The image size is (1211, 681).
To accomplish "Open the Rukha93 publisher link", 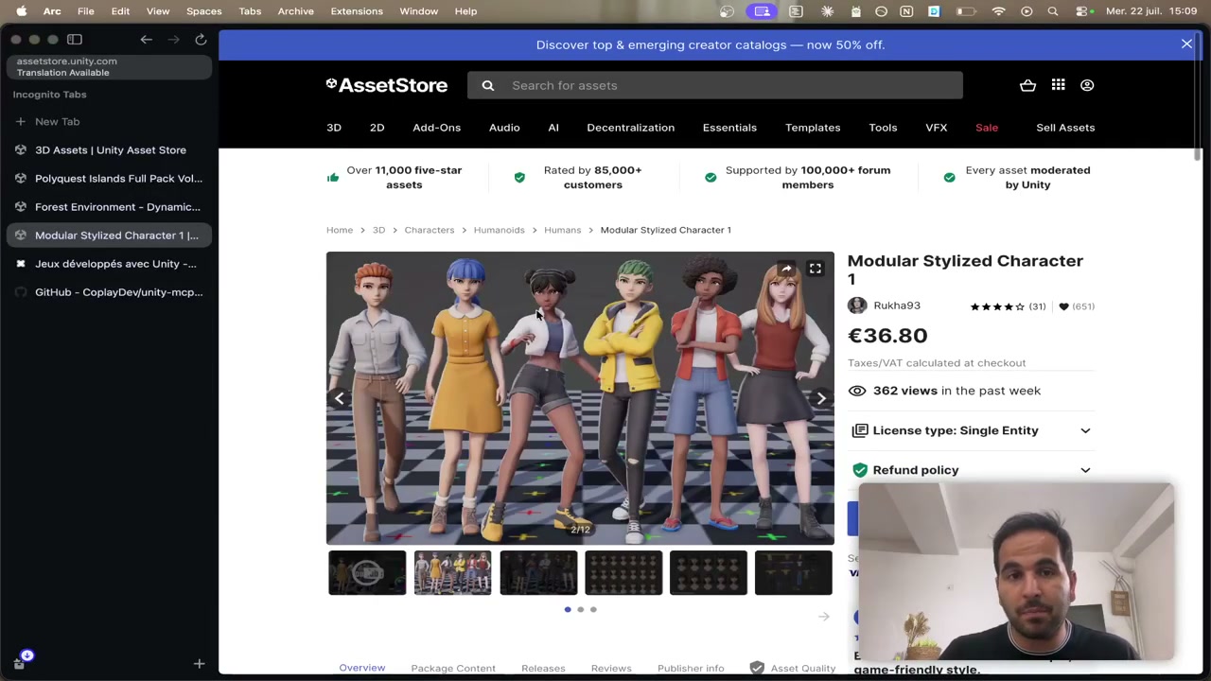I will click(897, 306).
